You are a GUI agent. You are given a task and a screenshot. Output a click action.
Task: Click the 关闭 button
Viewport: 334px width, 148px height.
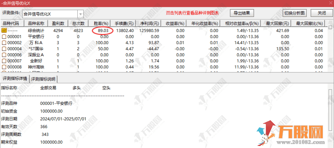tap(322, 13)
